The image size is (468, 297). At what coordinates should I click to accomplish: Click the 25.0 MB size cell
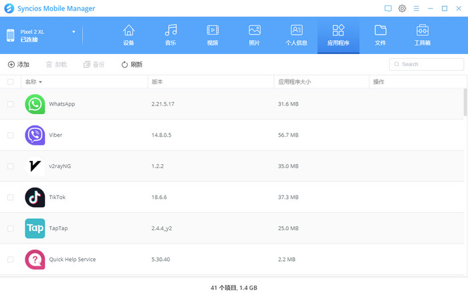click(288, 228)
